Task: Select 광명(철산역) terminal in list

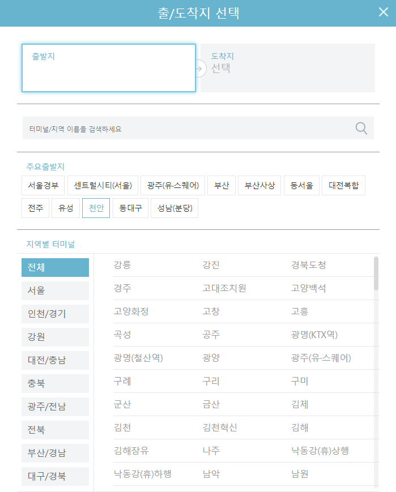Action: 138,358
